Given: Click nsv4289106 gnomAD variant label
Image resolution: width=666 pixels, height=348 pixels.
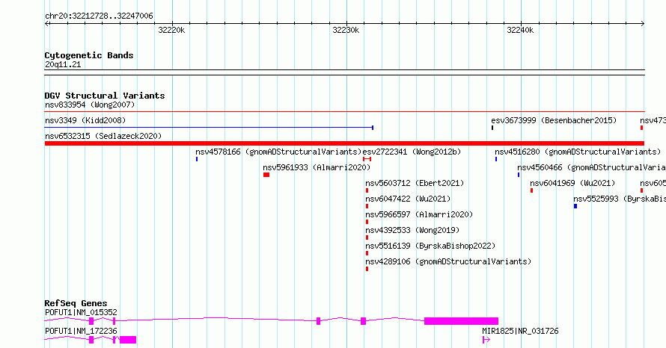Looking at the screenshot, I should [448, 261].
